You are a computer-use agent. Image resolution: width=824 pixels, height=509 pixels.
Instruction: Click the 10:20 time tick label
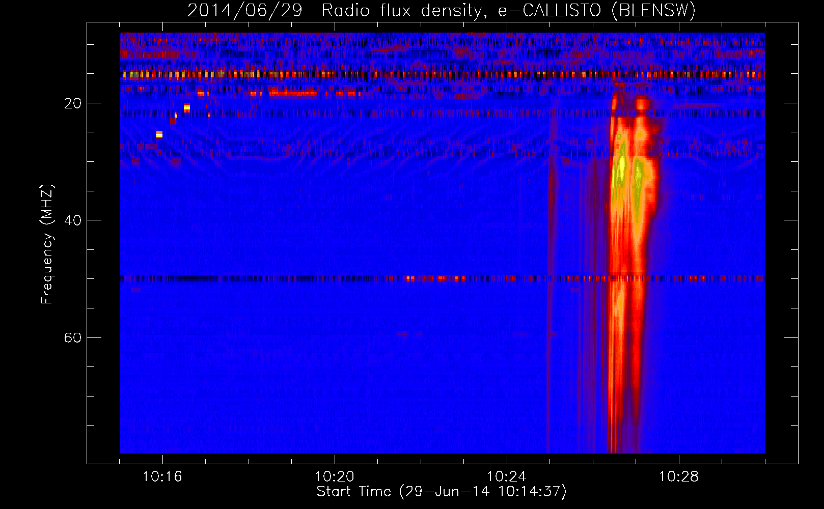[x=334, y=477]
